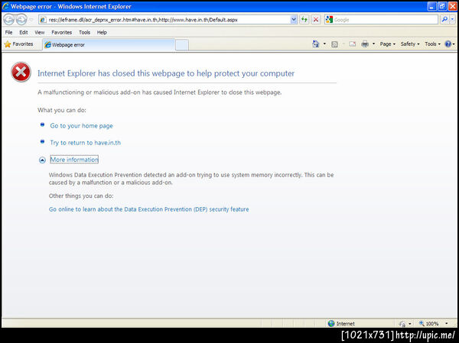Image resolution: width=459 pixels, height=343 pixels.
Task: Open the recent pages dropdown next to Forward
Action: pos(31,20)
